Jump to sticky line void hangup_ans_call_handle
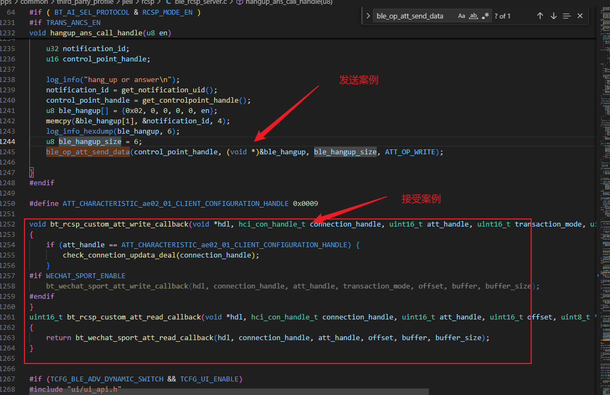This screenshot has height=395, width=610. pyautogui.click(x=101, y=33)
